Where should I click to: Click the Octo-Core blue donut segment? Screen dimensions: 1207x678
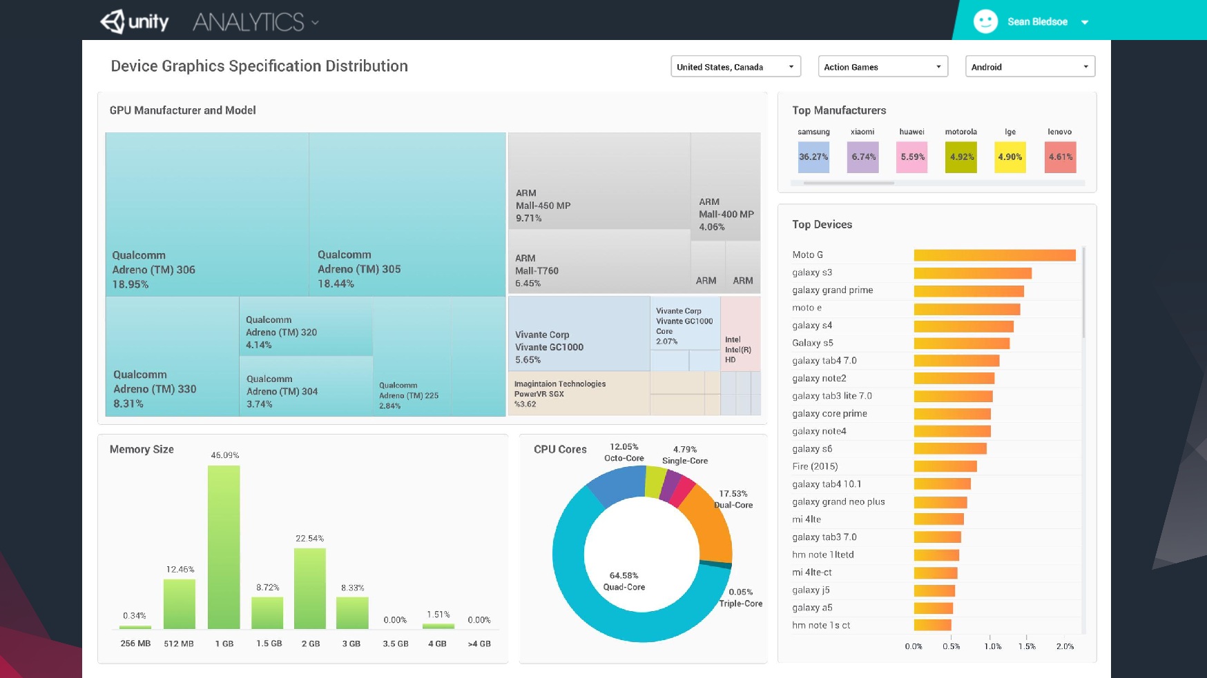point(618,485)
